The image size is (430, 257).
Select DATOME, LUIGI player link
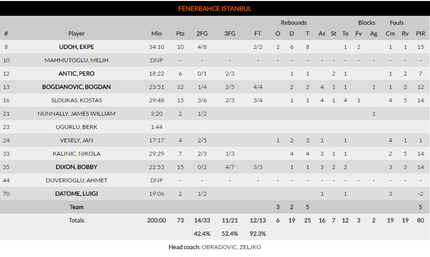click(76, 194)
